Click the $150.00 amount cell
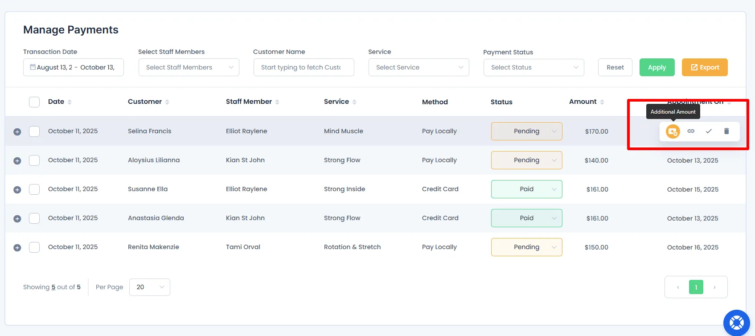 click(x=596, y=247)
